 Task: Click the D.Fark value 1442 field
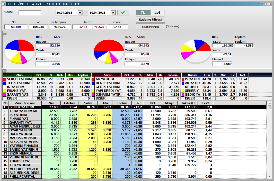click(x=117, y=27)
